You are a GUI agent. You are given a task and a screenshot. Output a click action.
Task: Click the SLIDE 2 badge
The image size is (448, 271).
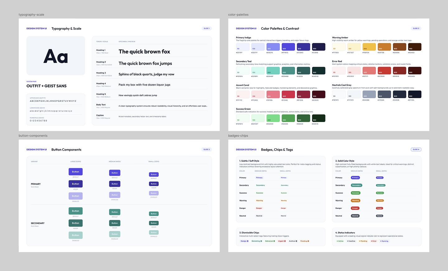(416, 28)
